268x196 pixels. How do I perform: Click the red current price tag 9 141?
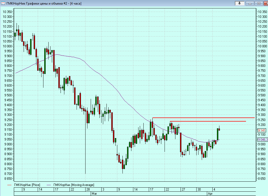pyautogui.click(x=261, y=130)
